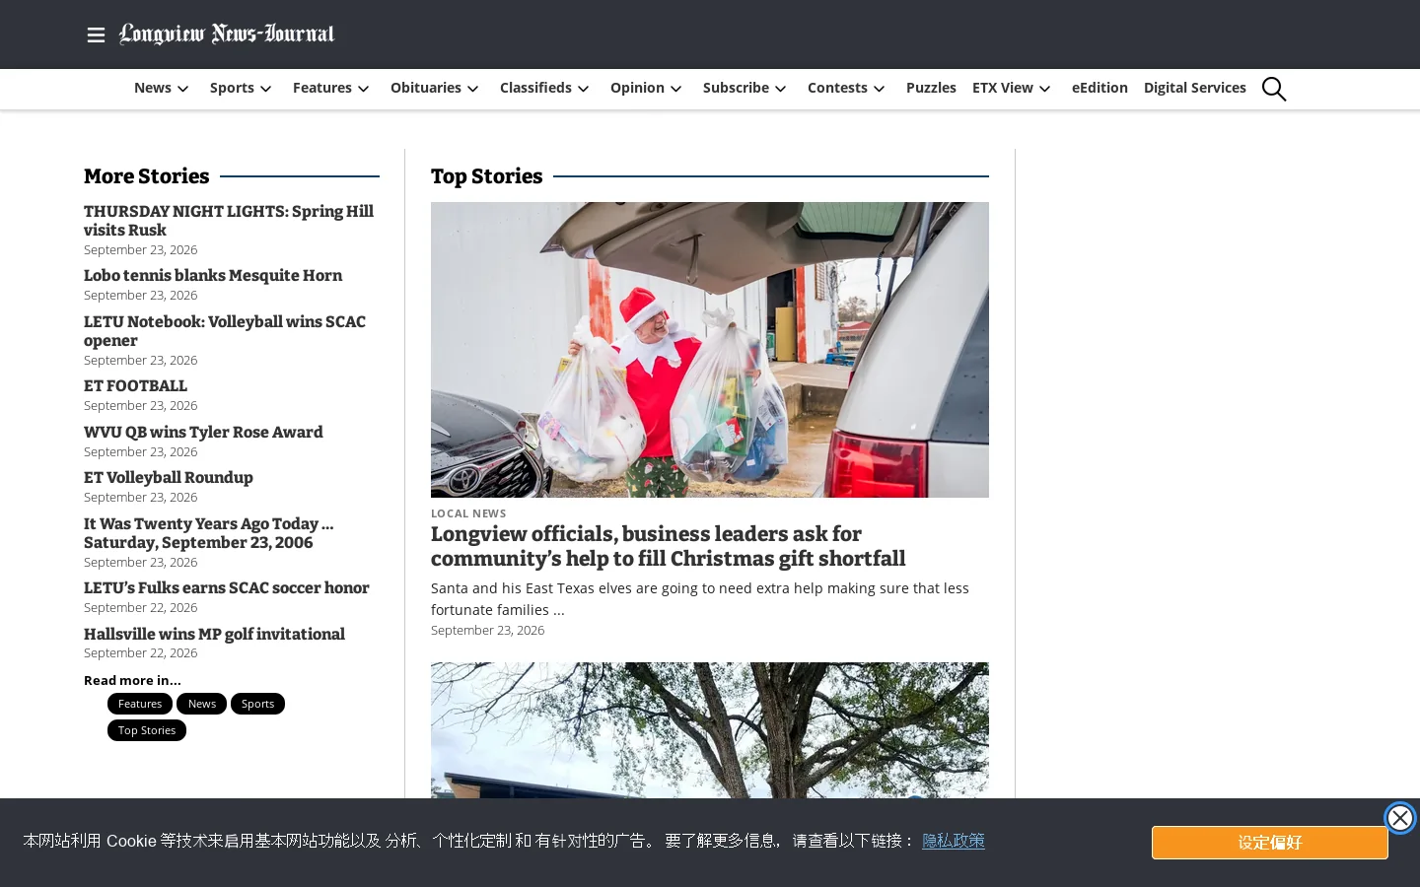
Task: Open the Sports menu item
Action: (232, 88)
